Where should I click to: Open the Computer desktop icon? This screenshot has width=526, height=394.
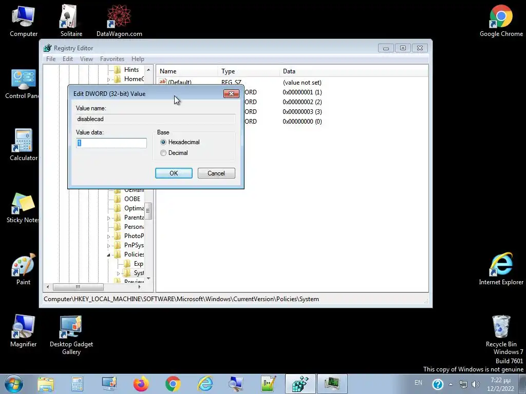point(24,21)
